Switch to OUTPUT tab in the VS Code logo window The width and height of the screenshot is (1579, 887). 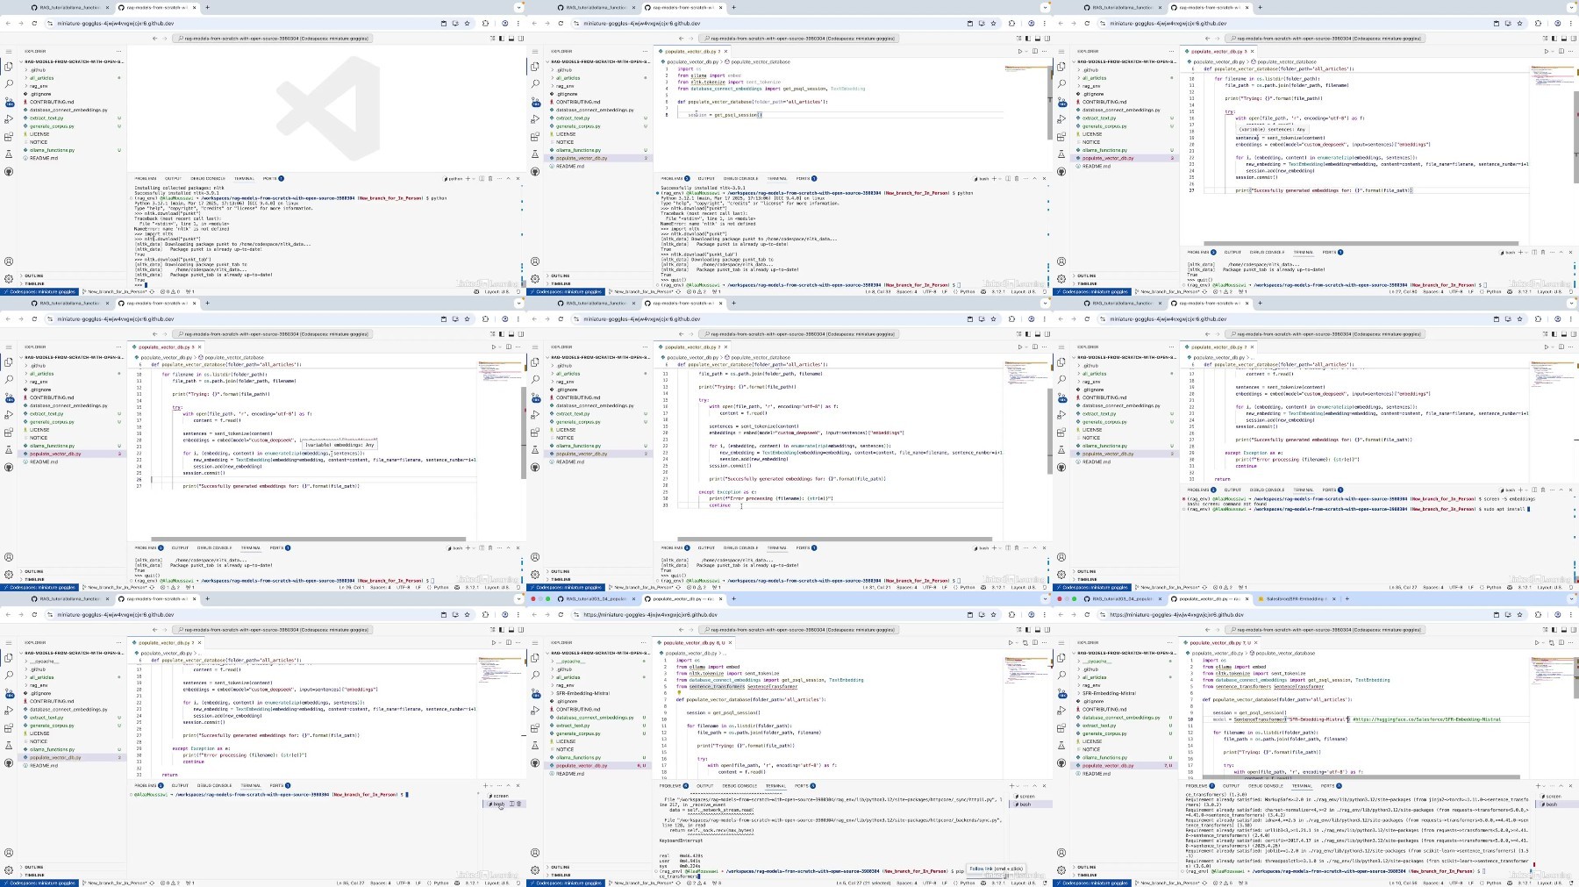click(173, 178)
